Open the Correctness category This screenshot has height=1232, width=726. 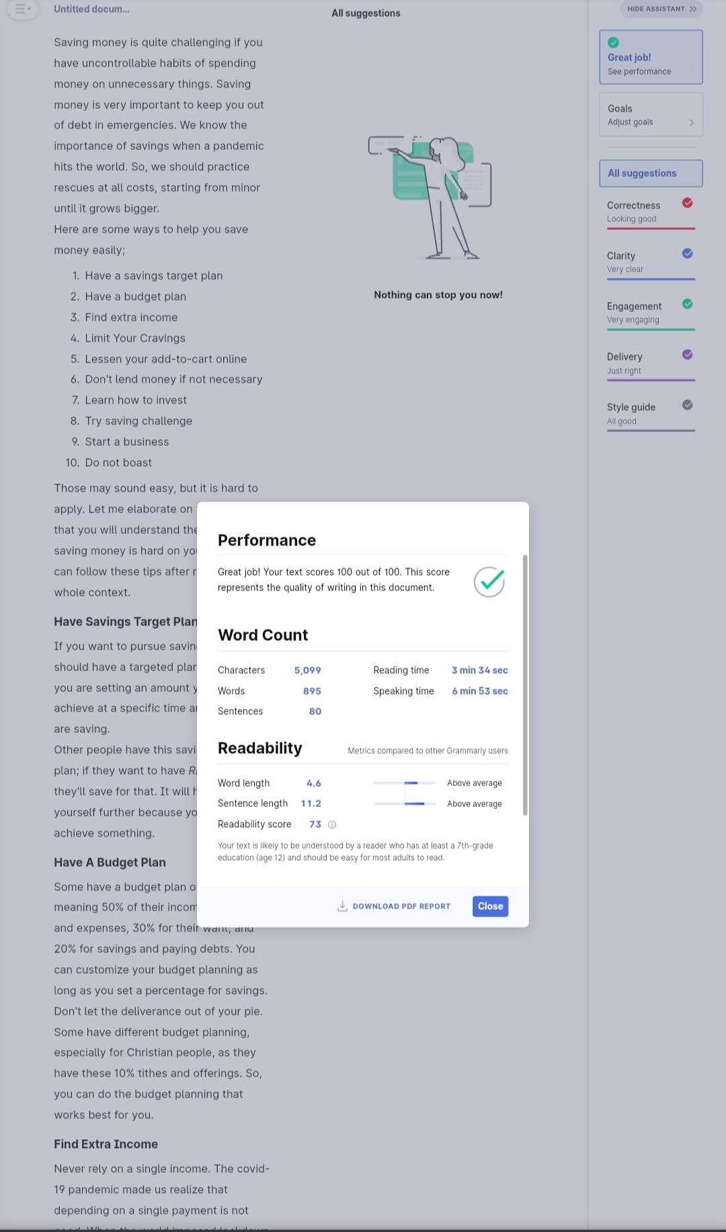(651, 212)
